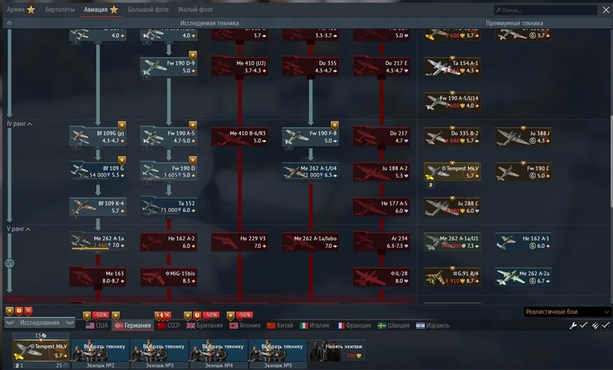This screenshot has width=613, height=370.
Task: Switch to the Большой флот tab
Action: (x=147, y=10)
